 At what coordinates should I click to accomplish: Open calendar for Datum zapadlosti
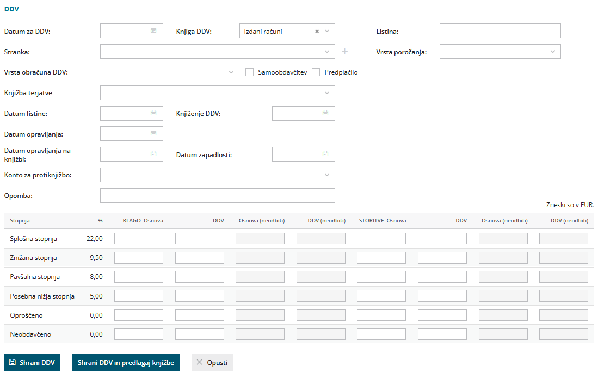[325, 154]
